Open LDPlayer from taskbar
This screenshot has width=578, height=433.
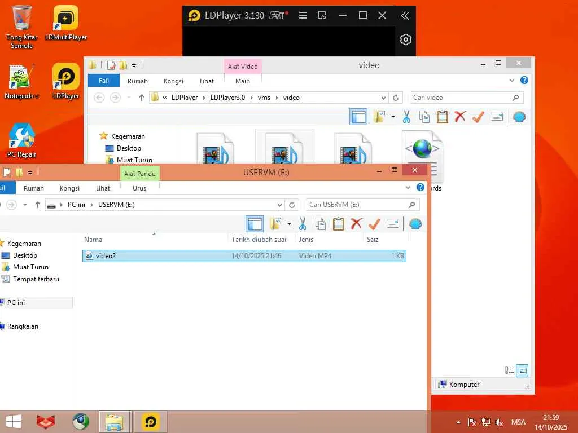pos(150,422)
